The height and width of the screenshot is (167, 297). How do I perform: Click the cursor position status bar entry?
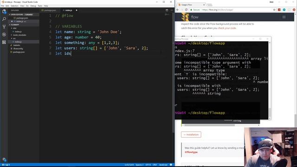[129, 165]
